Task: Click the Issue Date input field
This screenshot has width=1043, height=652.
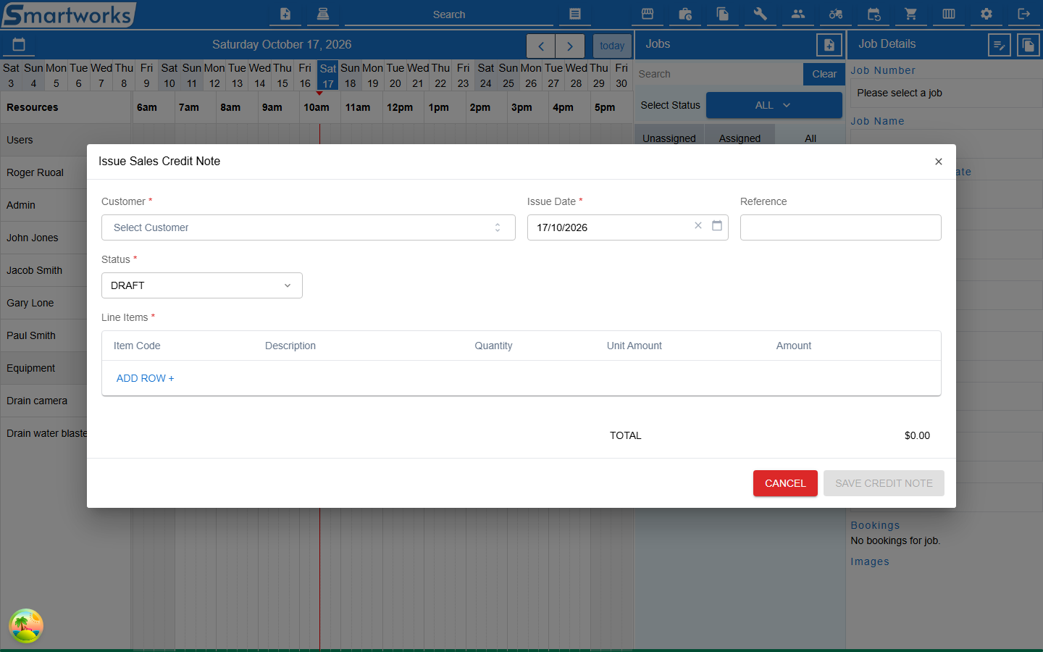Action: click(628, 227)
